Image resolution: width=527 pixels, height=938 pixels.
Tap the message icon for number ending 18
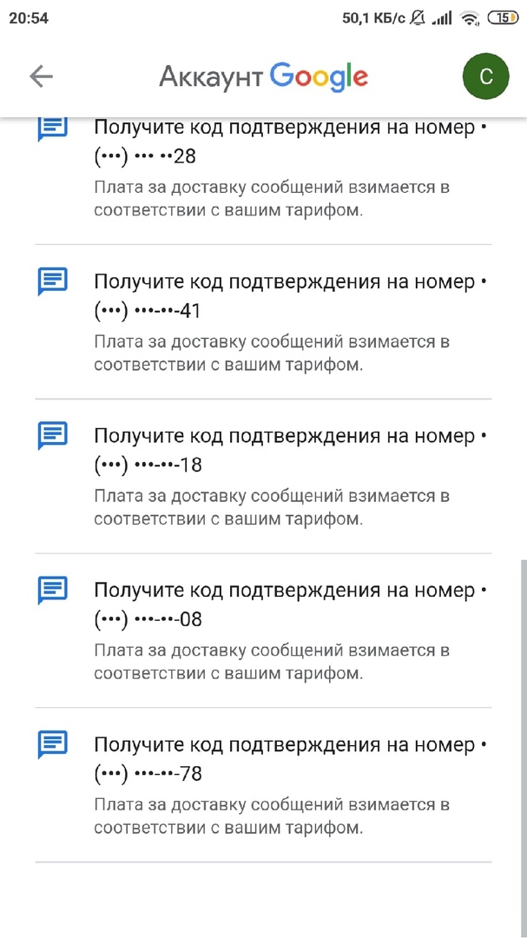point(53,435)
